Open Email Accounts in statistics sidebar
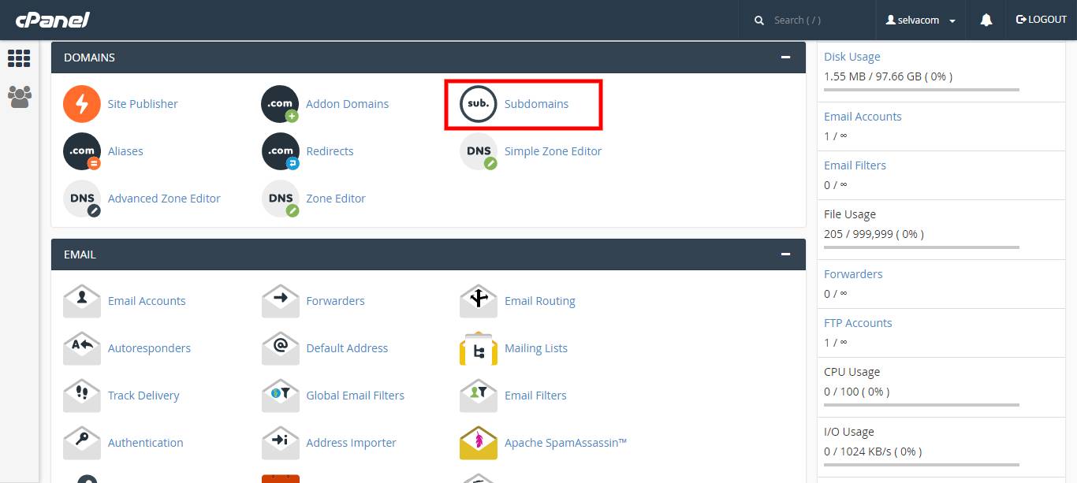This screenshot has width=1077, height=483. click(x=863, y=117)
